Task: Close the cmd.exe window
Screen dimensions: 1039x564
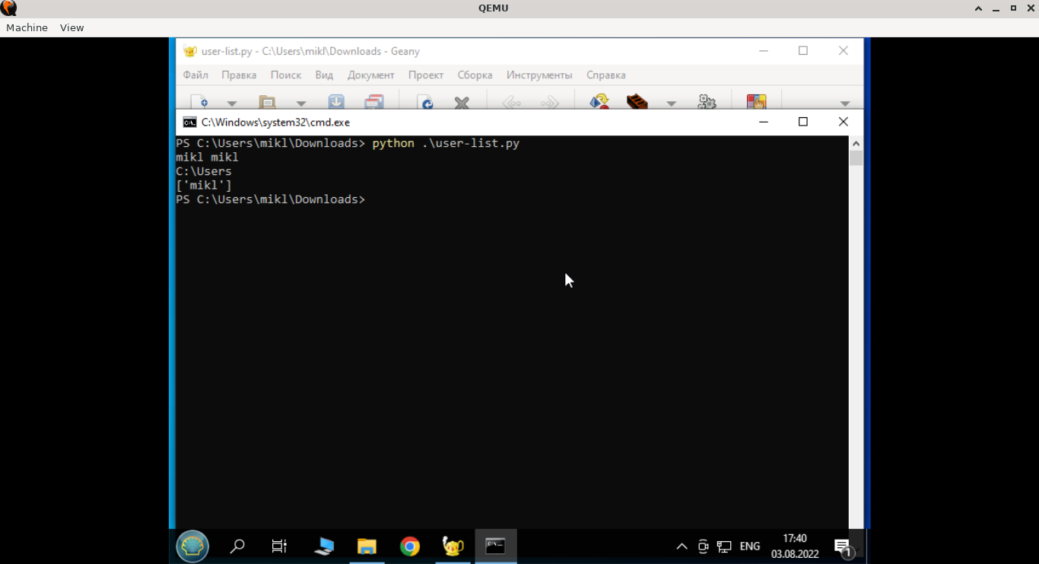Action: click(843, 122)
